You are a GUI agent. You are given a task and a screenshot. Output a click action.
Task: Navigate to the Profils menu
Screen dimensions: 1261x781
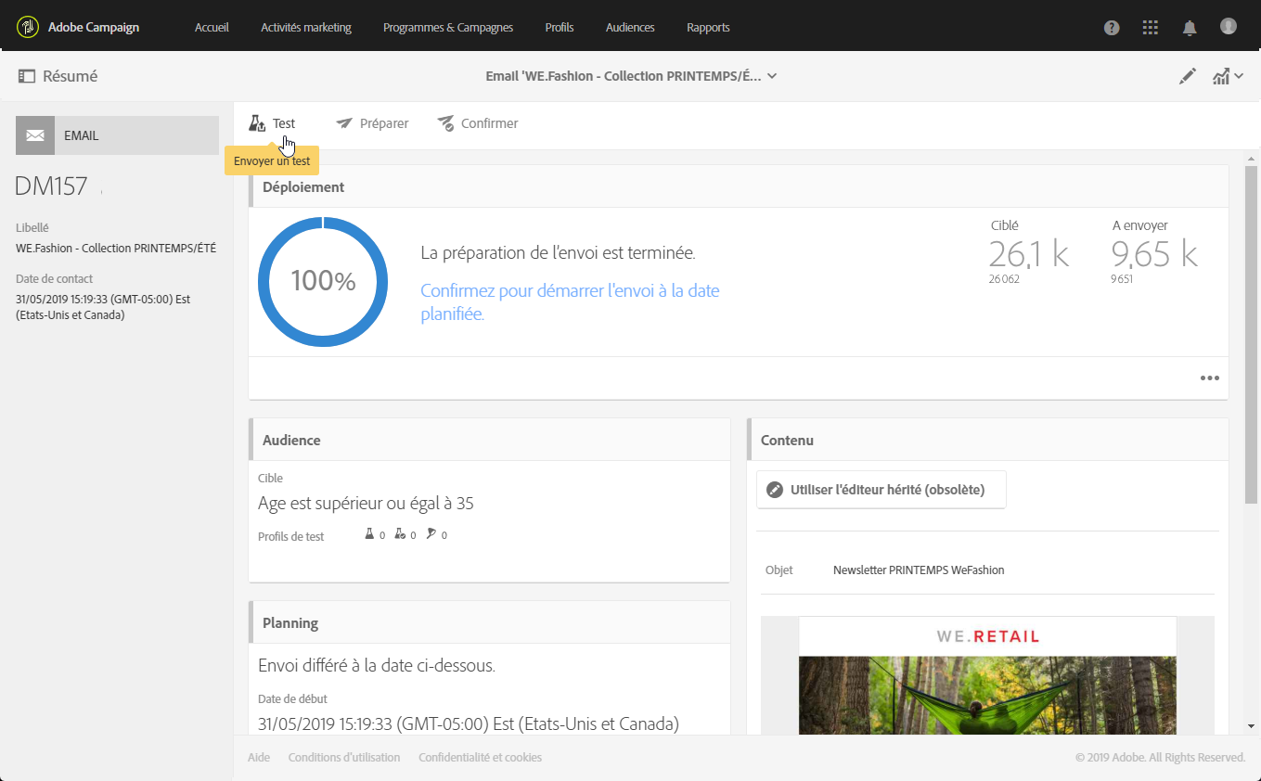click(560, 28)
